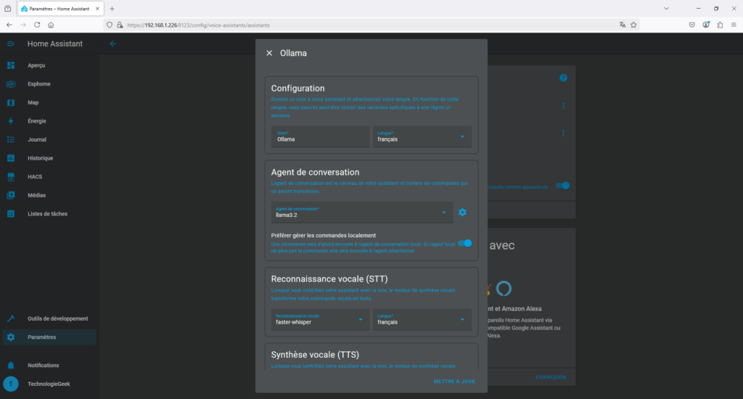Screen dimensions: 743x399
Task: Open the Notifications bell icon
Action: [x=11, y=366]
